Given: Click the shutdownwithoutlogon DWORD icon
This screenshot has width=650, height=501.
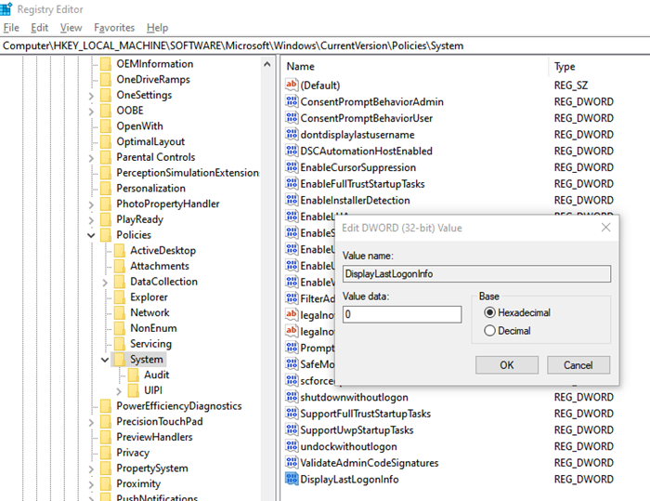Looking at the screenshot, I should 292,397.
